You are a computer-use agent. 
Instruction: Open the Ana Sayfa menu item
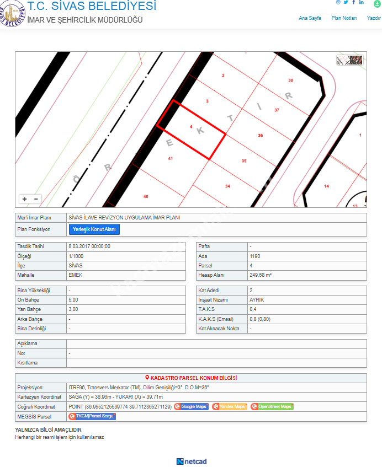coord(310,18)
